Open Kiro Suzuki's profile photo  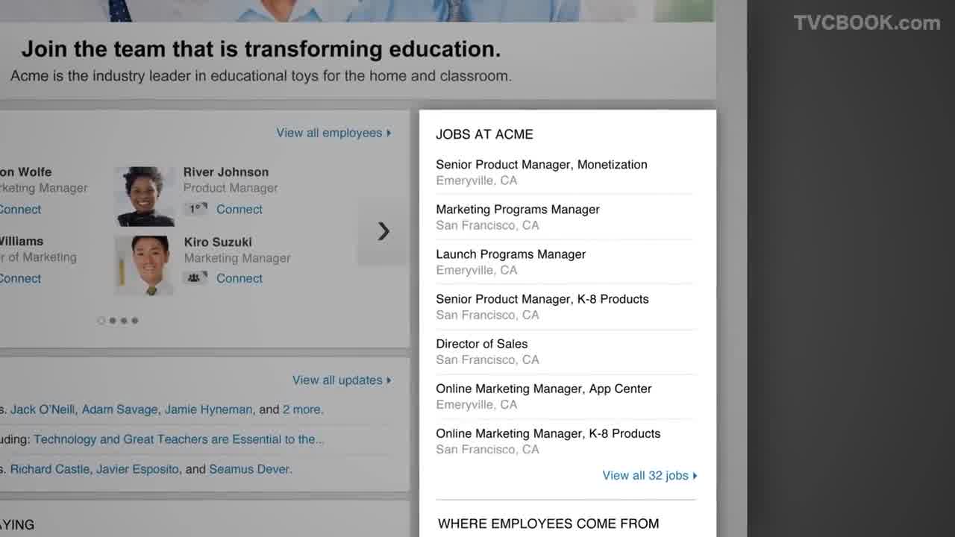(x=145, y=266)
